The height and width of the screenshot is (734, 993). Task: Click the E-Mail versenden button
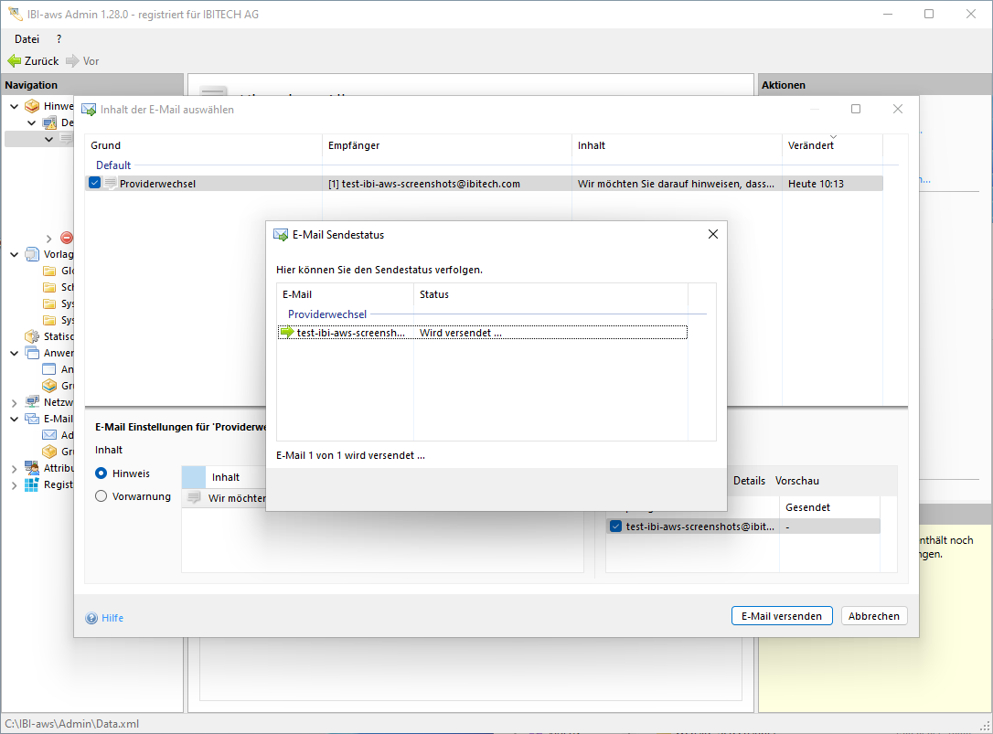point(782,616)
